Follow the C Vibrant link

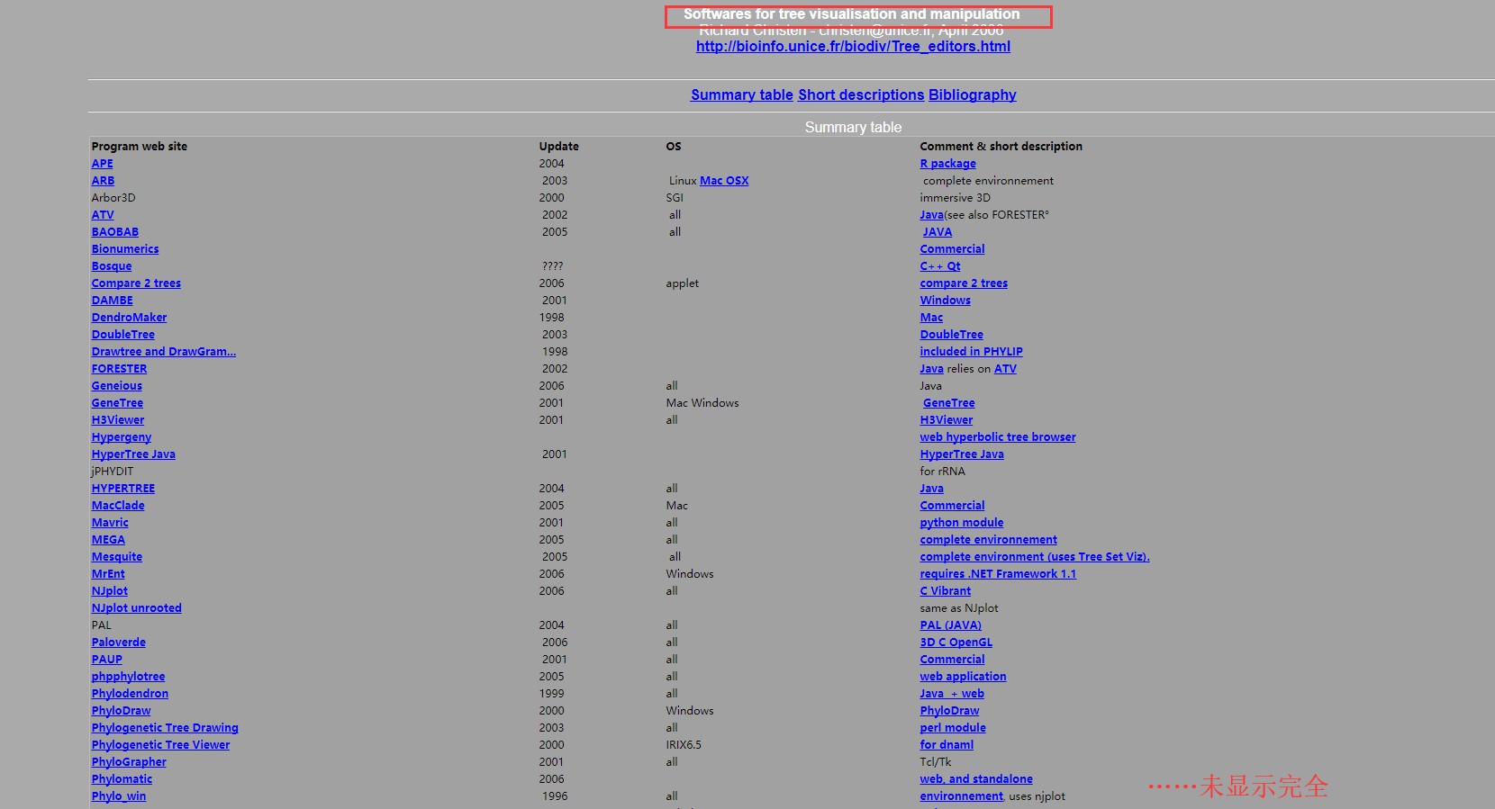[946, 591]
